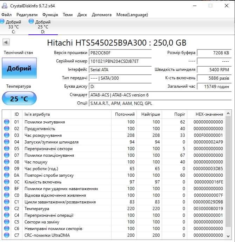
Task: Click status icon for 04 Запуски/зупинки шпинделя
Action: click(7, 142)
